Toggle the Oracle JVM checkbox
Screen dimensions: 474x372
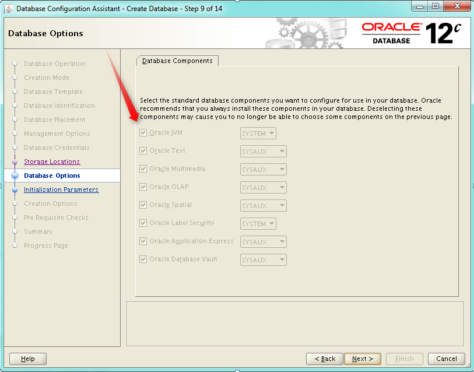[143, 133]
